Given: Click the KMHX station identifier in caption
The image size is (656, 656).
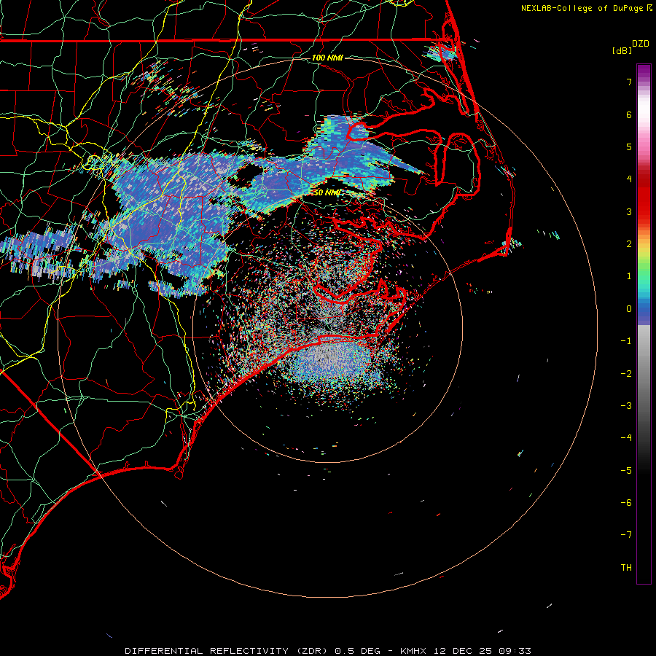Looking at the screenshot, I should pyautogui.click(x=413, y=651).
